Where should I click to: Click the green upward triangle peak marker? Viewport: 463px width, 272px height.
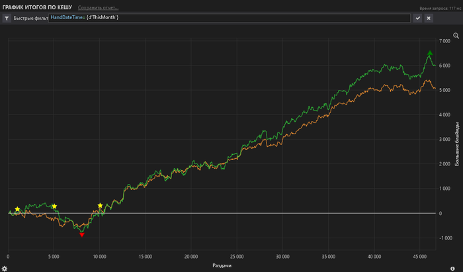(x=430, y=53)
